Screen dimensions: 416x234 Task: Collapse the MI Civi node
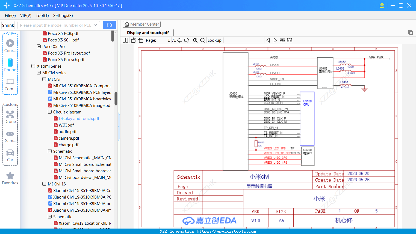click(44, 79)
